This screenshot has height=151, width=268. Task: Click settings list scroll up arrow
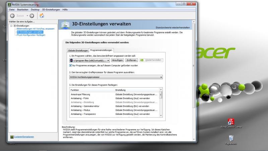(x=161, y=90)
